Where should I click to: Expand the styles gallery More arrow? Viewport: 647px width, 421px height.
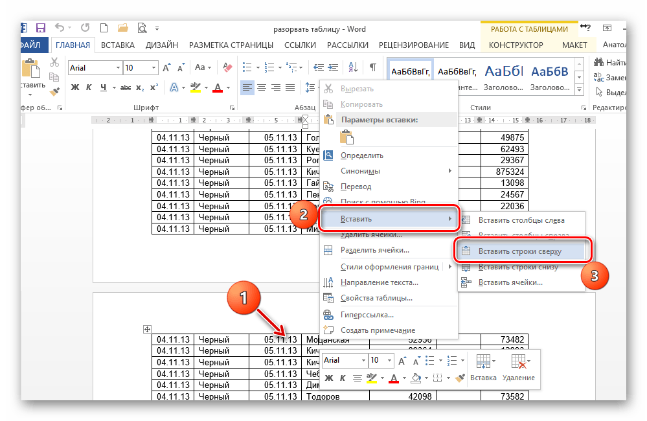pyautogui.click(x=580, y=89)
